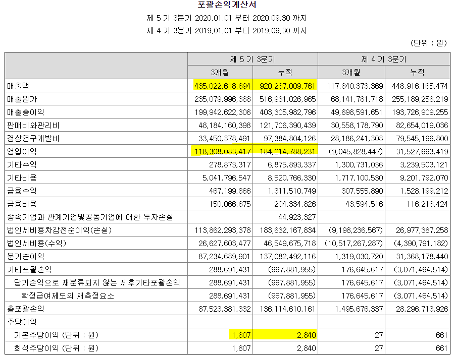
Task: Click value 48,184,160,398
Action: pos(225,125)
